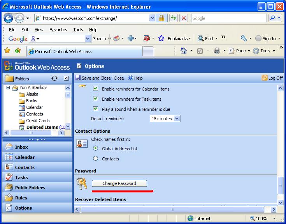Viewport: 286px width, 224px height.
Task: Open the Tools menu in menu bar
Action: [x=78, y=30]
